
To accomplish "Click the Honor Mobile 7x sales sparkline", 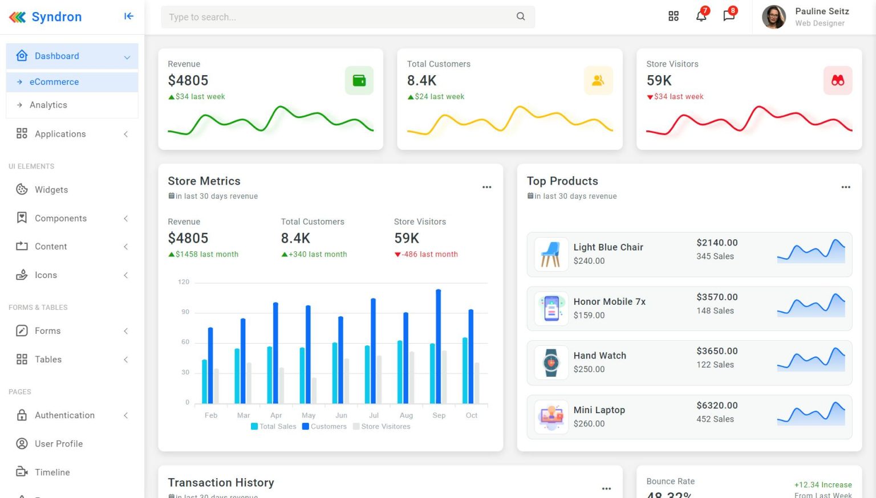I will point(811,305).
